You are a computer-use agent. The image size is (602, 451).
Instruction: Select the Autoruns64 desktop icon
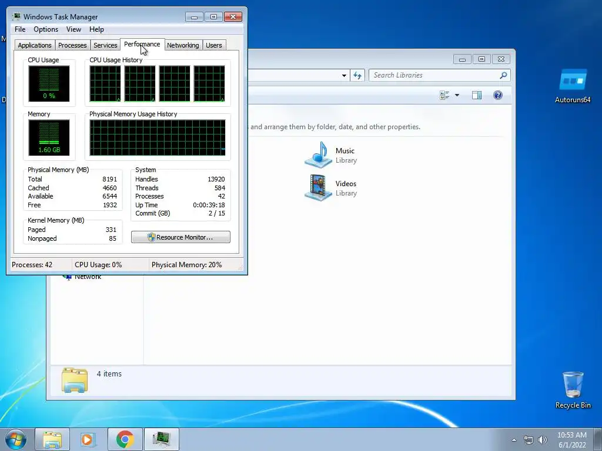tap(573, 86)
